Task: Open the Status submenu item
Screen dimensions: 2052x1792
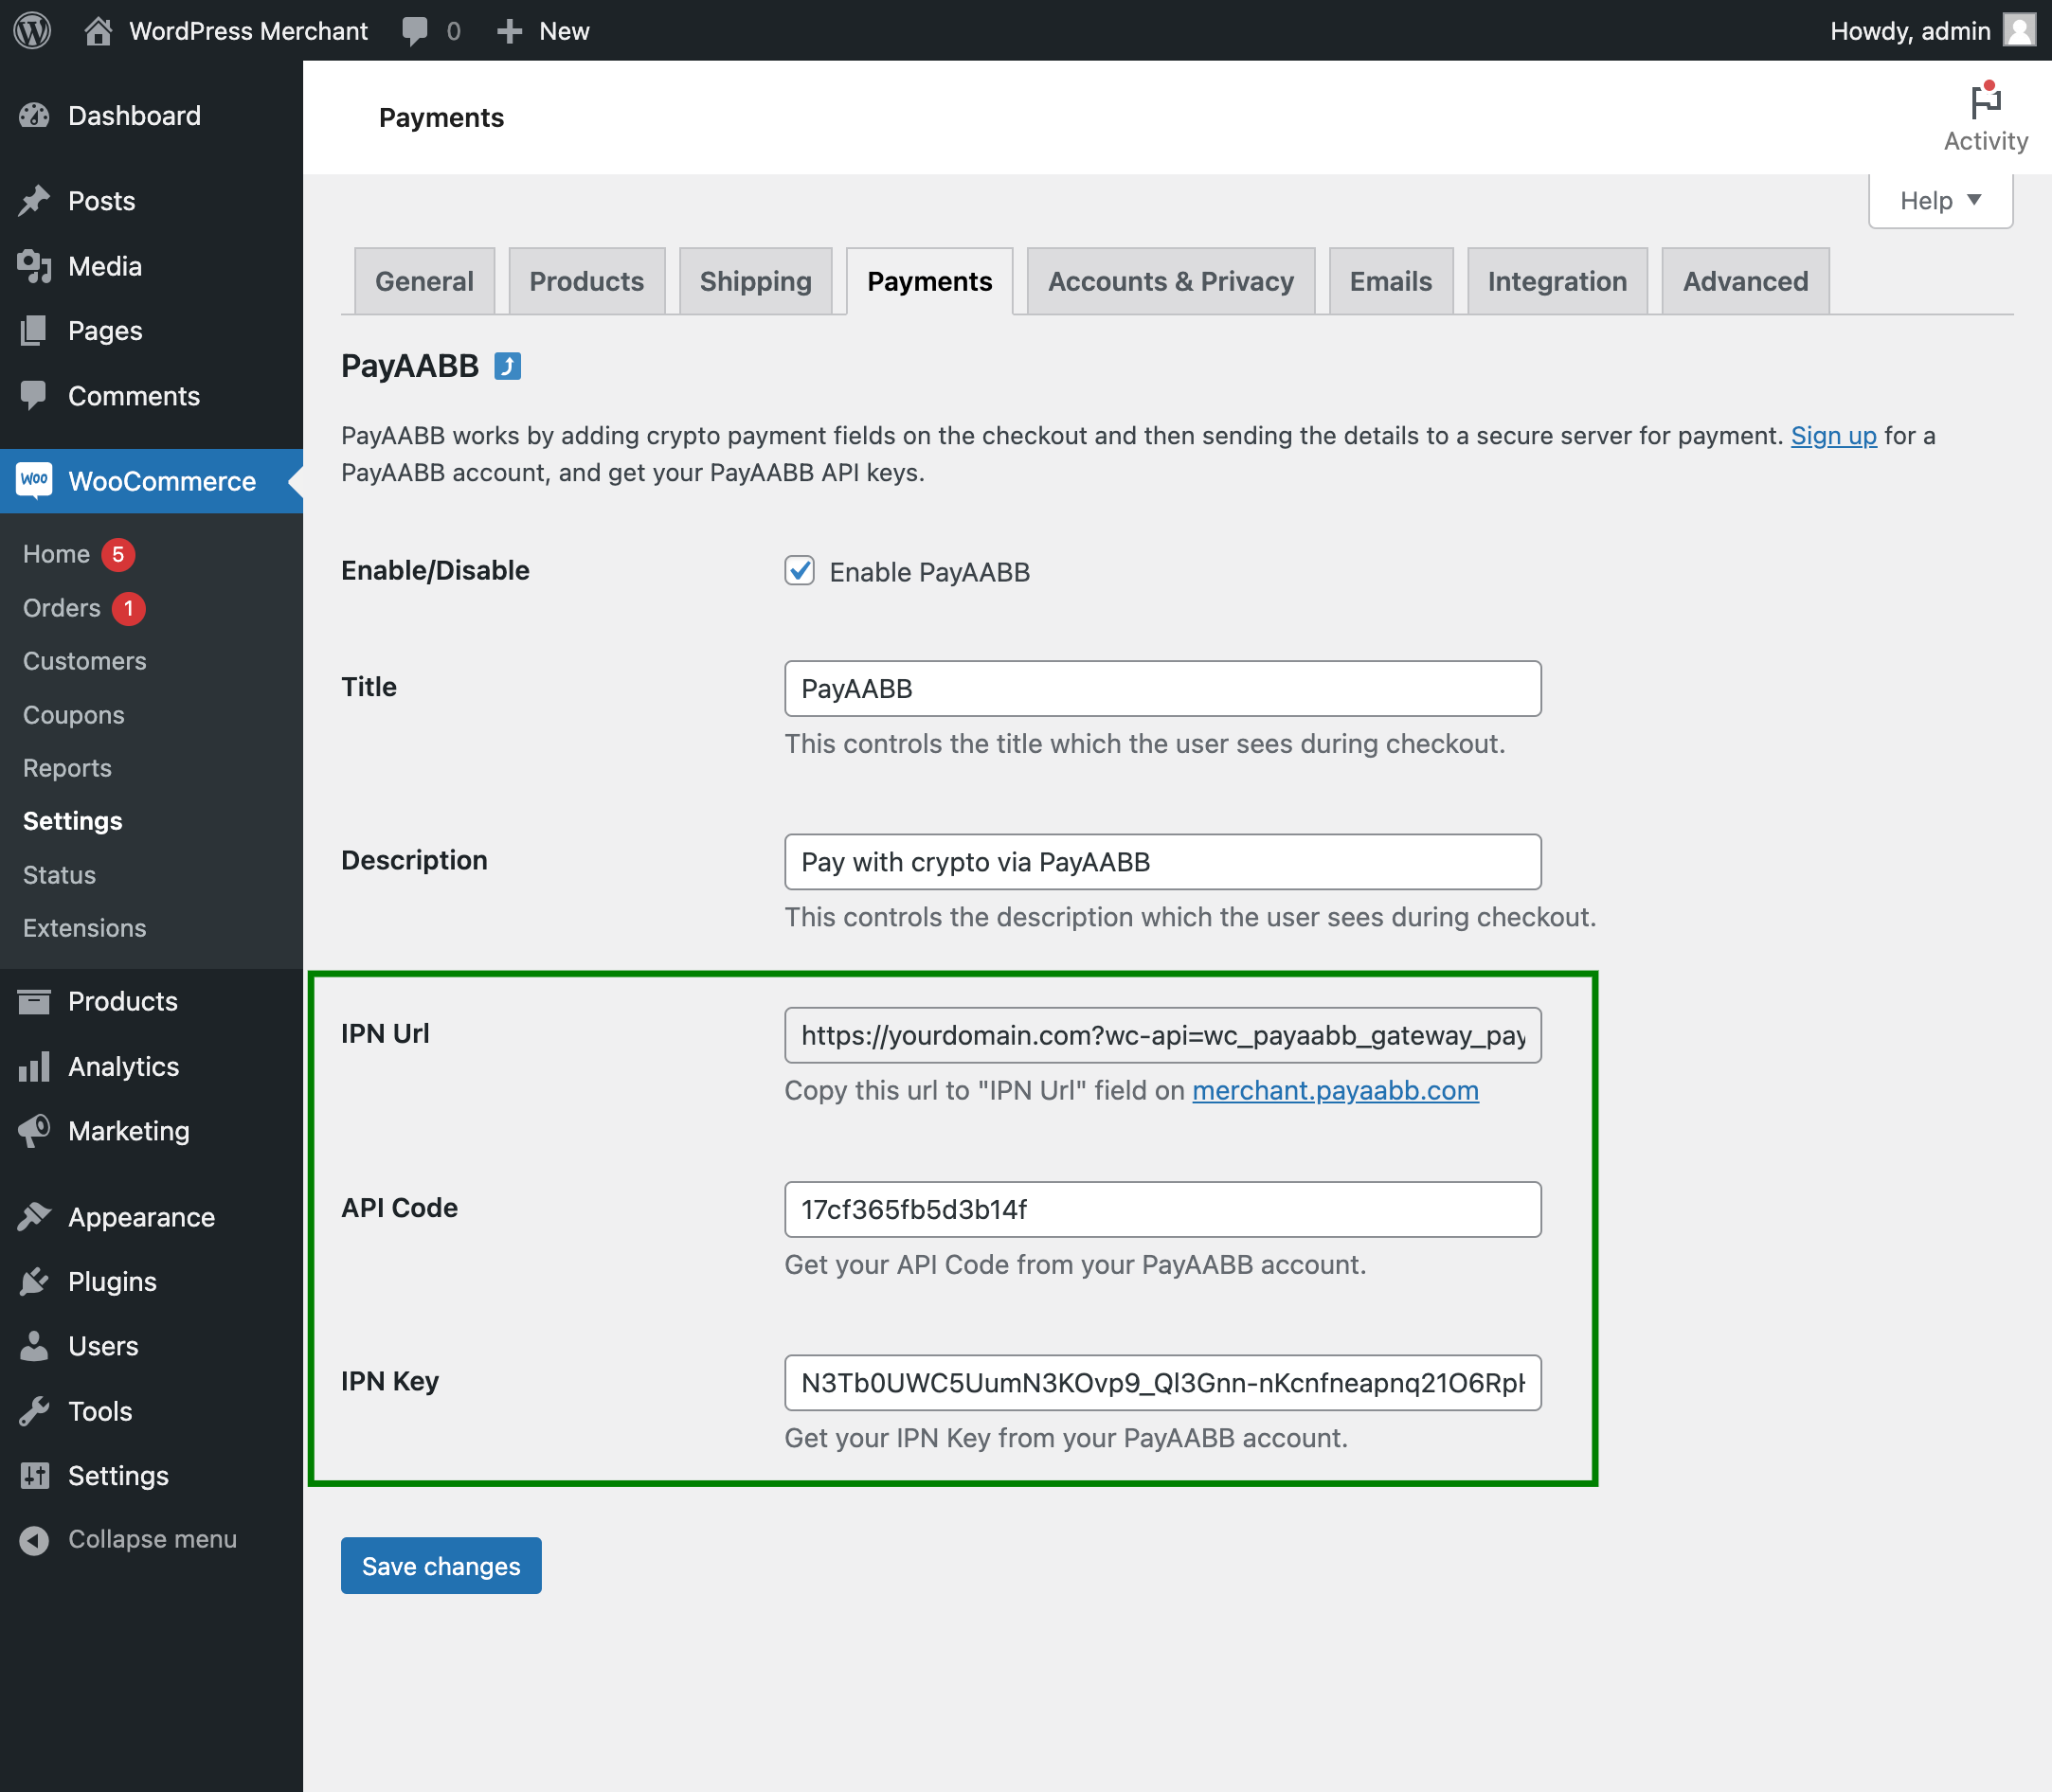Action: click(x=59, y=875)
